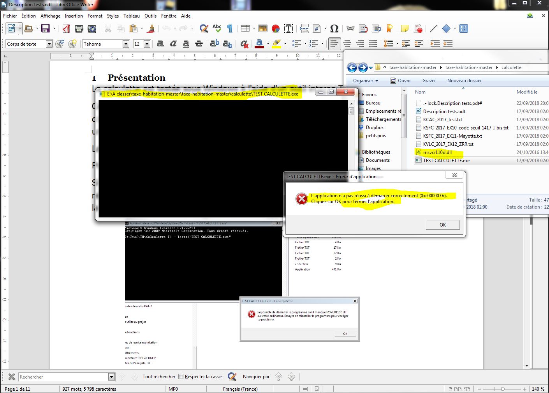Click the yellow highlighting color button
The width and height of the screenshot is (549, 393).
(x=276, y=44)
